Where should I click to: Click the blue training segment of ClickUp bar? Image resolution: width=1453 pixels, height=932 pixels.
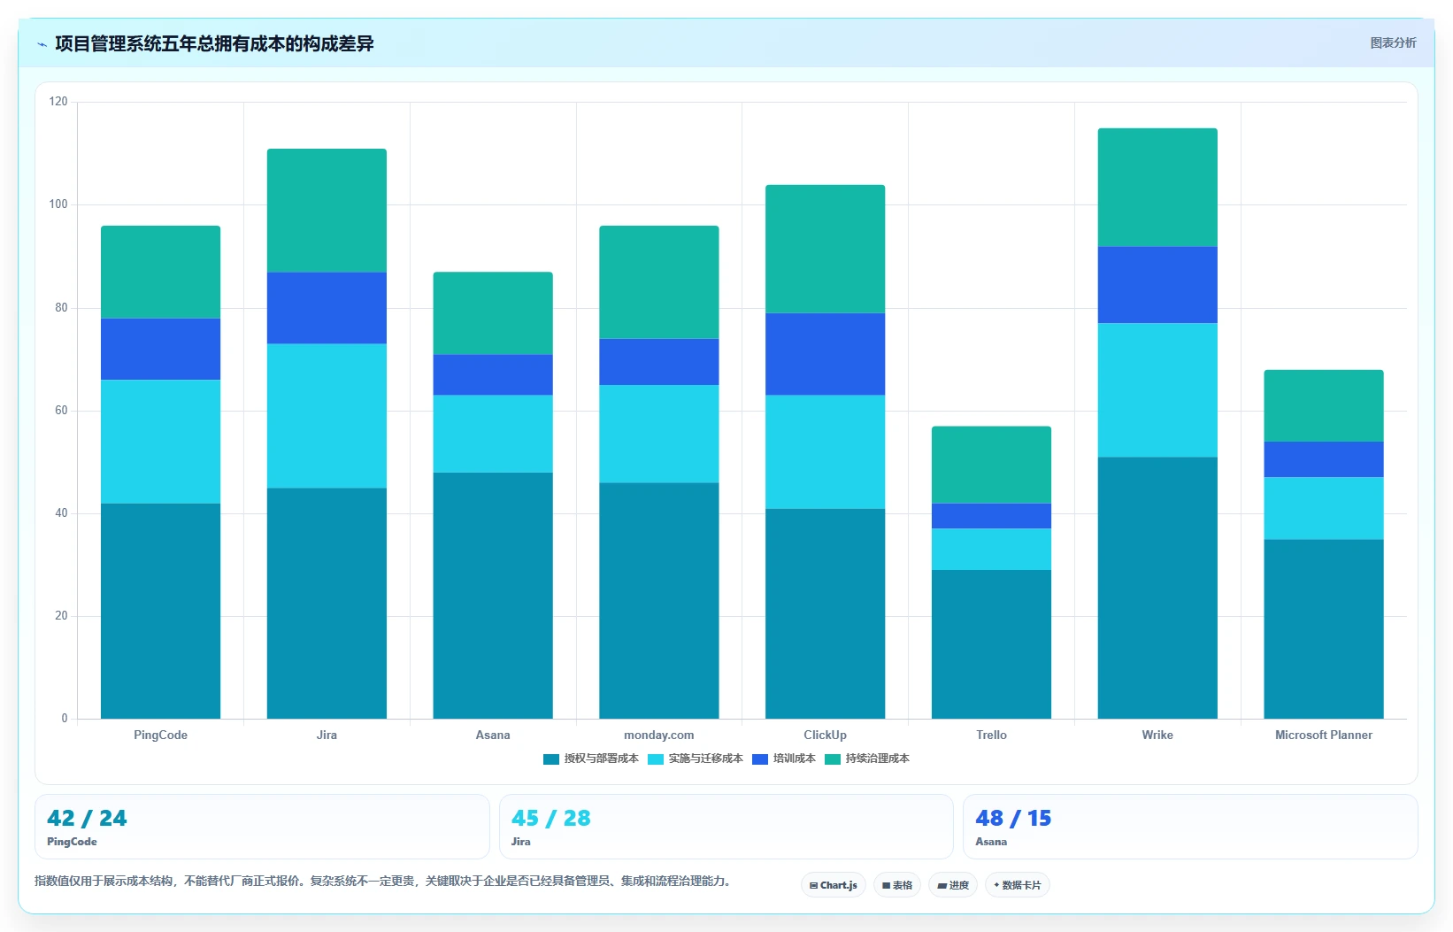point(826,354)
